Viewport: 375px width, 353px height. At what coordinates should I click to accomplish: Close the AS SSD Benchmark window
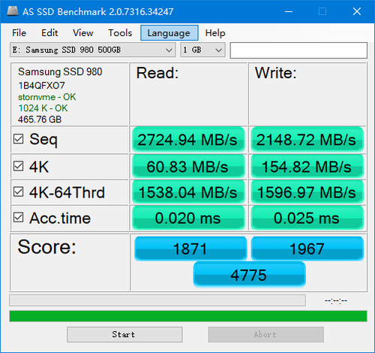(357, 11)
